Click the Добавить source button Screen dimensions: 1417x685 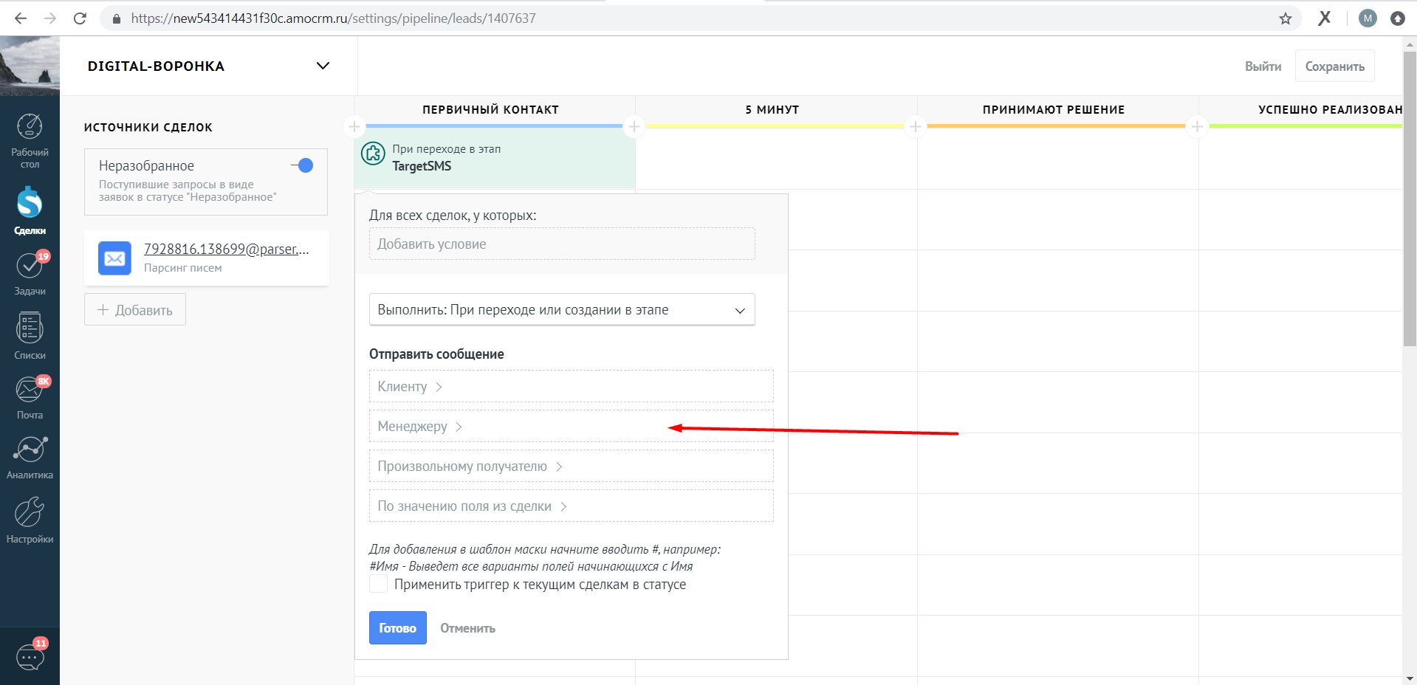[135, 310]
